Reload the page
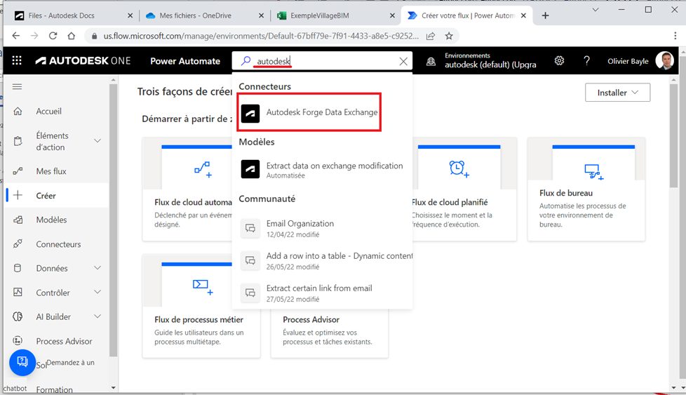 (53, 36)
